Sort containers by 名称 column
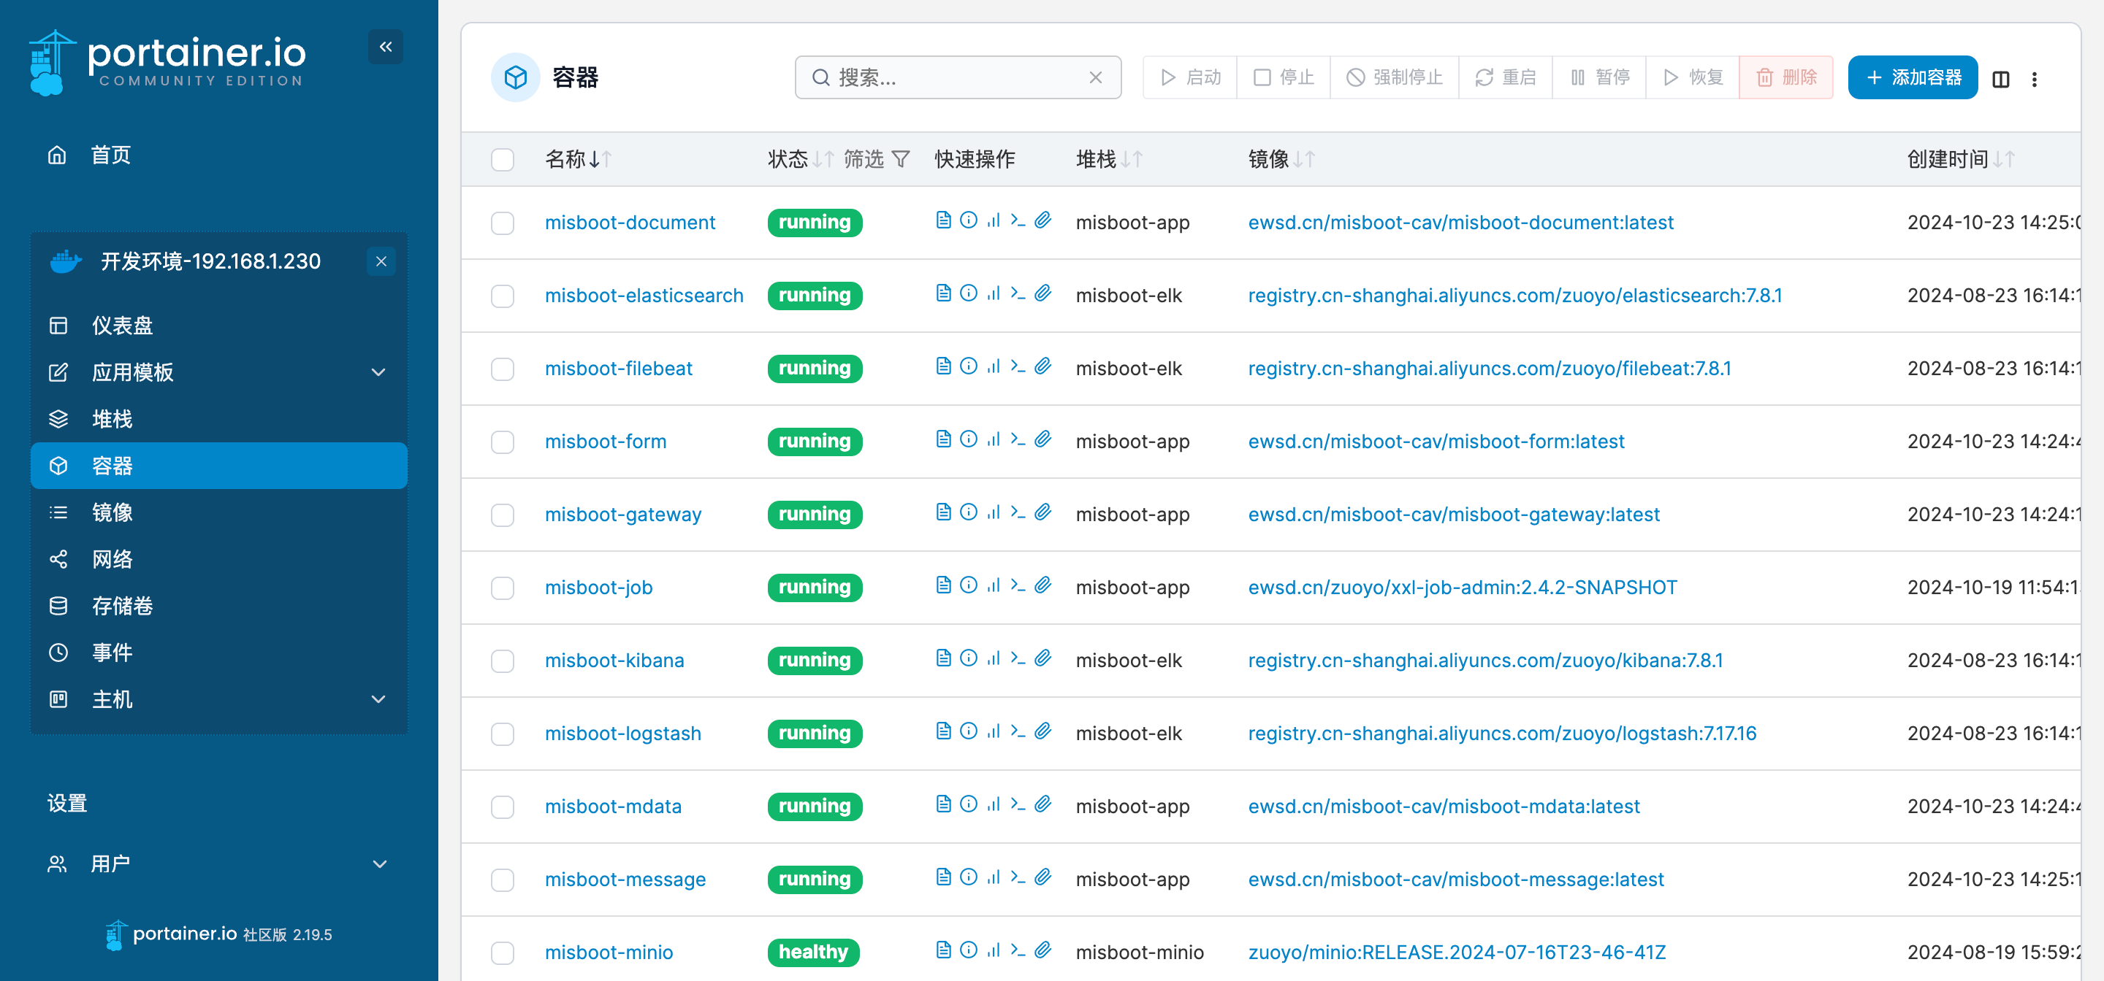2104x981 pixels. coord(579,159)
